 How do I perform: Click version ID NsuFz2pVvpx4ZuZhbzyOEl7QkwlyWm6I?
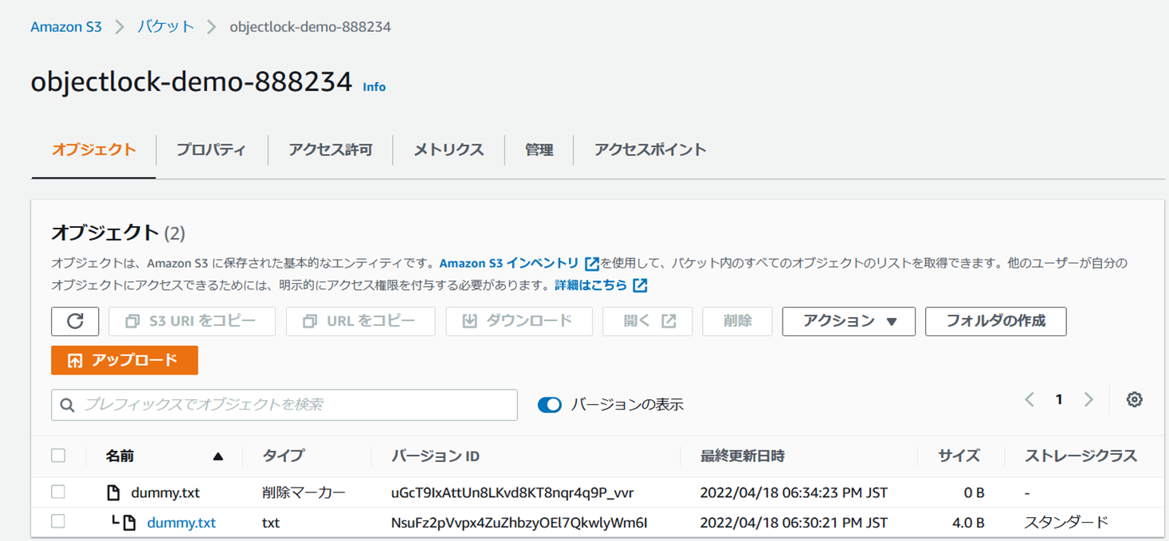[x=519, y=523]
